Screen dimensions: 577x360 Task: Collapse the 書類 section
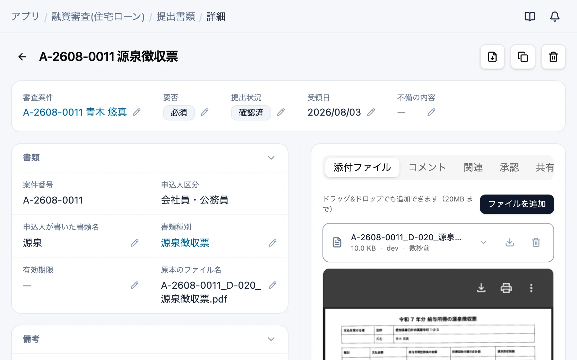[x=271, y=158]
